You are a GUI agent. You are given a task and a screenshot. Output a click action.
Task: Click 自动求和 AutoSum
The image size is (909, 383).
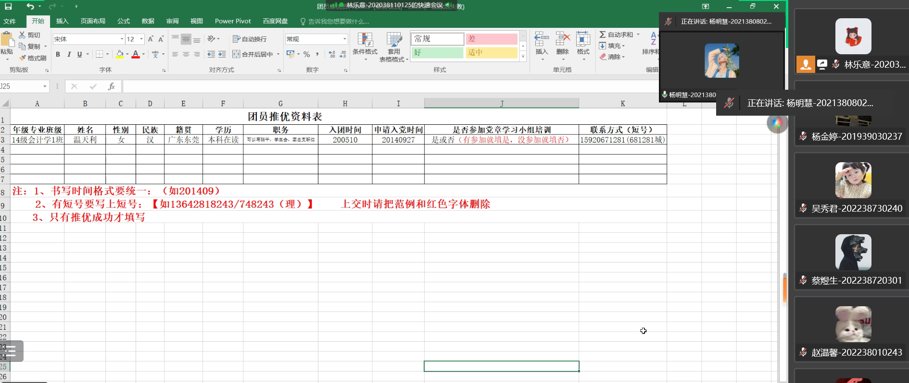click(616, 35)
